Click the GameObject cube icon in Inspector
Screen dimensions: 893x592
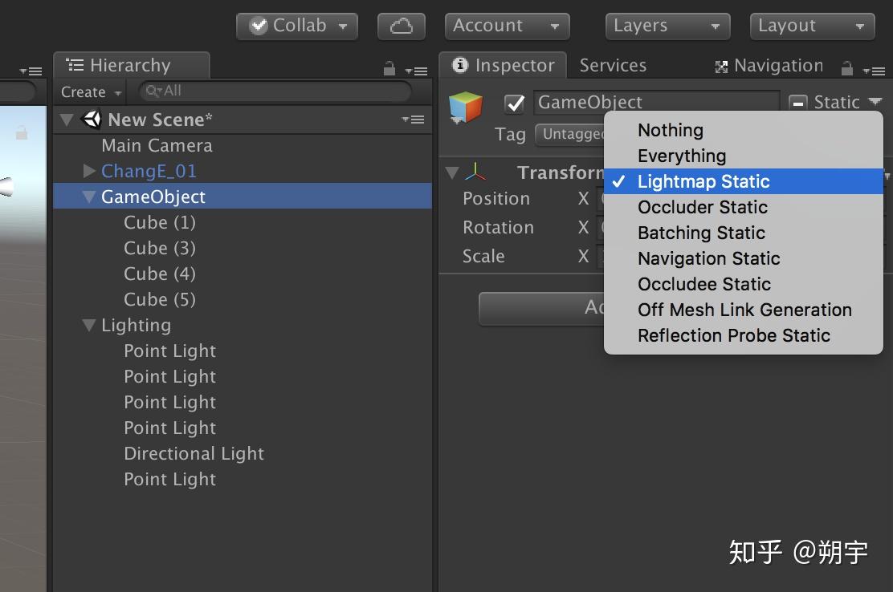coord(465,107)
